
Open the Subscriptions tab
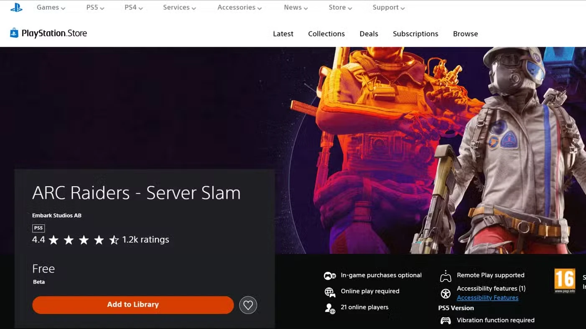pos(415,34)
